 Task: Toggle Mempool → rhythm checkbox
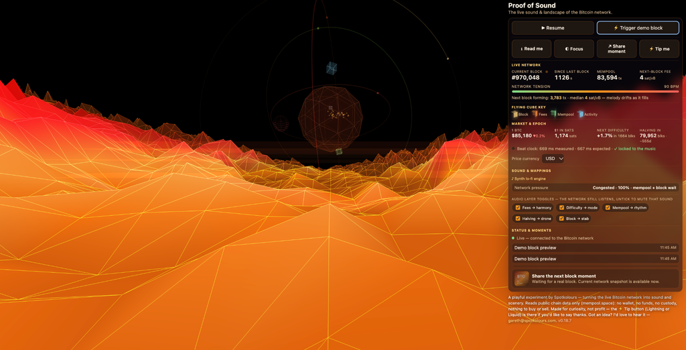click(x=608, y=208)
